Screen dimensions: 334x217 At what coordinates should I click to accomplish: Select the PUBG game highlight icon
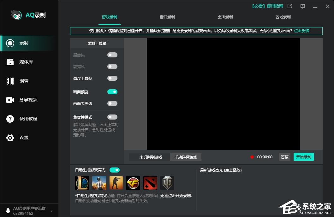[99, 183]
